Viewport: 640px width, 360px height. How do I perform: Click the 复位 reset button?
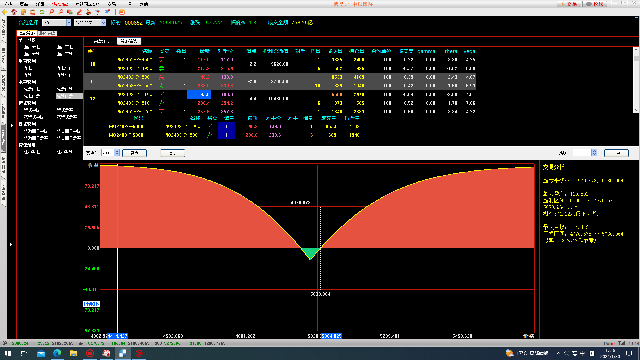[134, 153]
